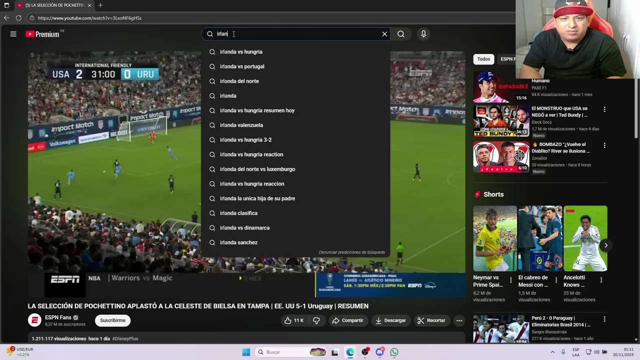Open WhatsApp from taskbar

394,352
